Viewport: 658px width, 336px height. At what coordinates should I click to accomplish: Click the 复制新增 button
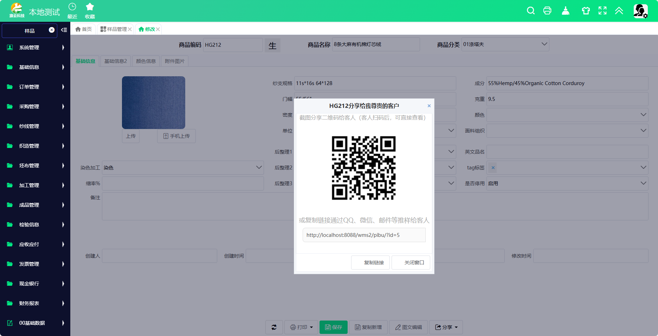tap(368, 327)
